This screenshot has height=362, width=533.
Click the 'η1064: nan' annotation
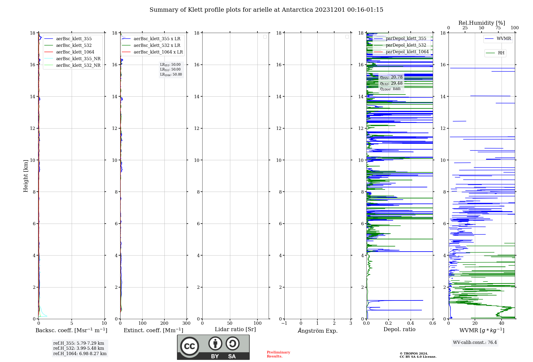point(390,89)
